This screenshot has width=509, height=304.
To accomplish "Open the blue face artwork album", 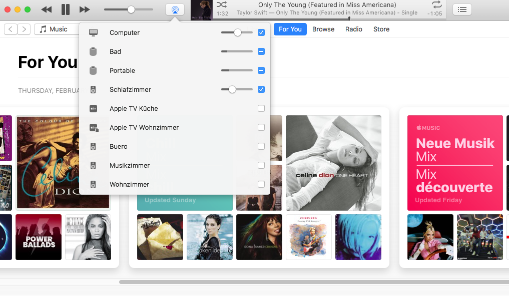I will pyautogui.click(x=358, y=237).
